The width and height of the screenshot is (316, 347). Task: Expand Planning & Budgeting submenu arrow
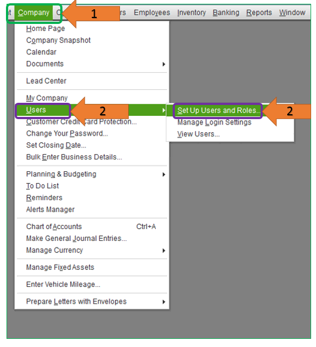click(x=164, y=175)
